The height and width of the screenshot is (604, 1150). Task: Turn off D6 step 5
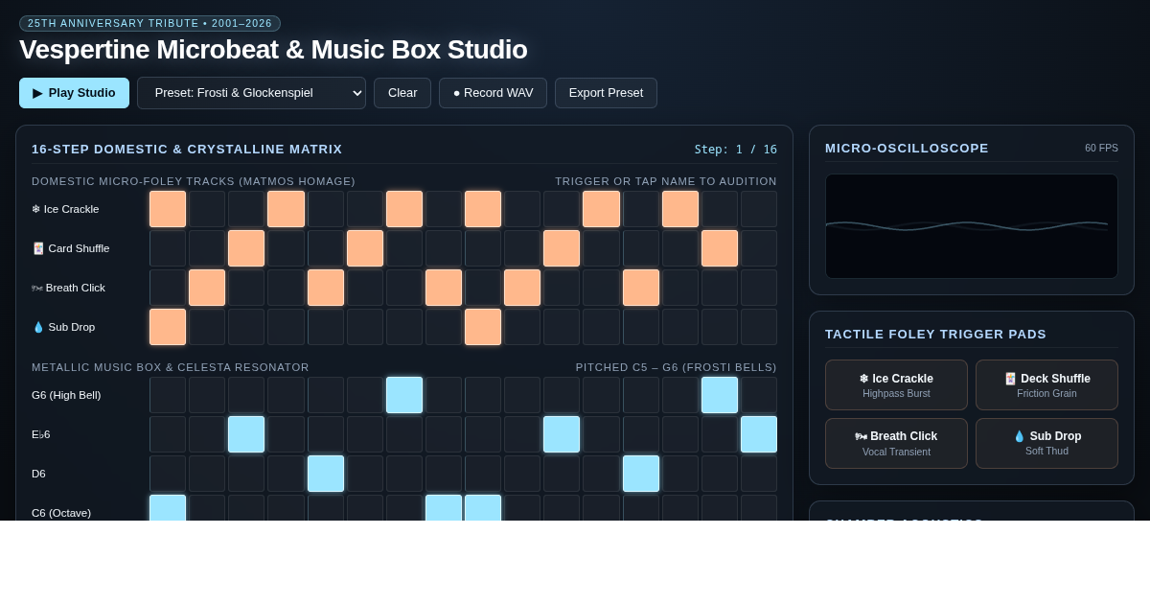(326, 474)
